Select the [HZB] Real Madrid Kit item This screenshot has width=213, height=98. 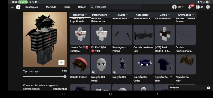[165, 35]
